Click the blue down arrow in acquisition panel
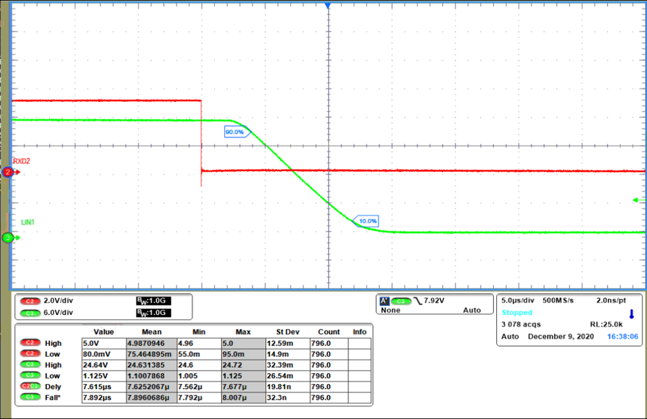 (632, 313)
